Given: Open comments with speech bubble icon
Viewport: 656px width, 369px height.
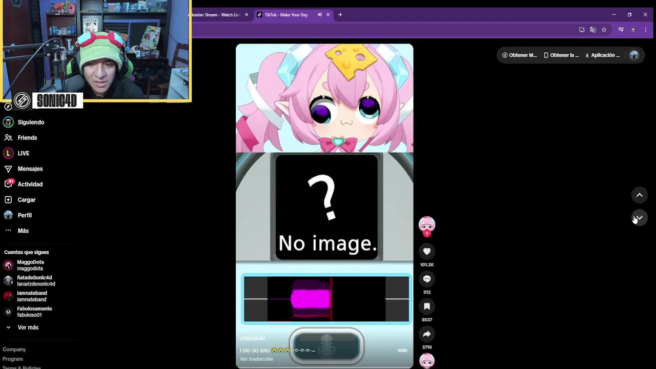Looking at the screenshot, I should [427, 279].
